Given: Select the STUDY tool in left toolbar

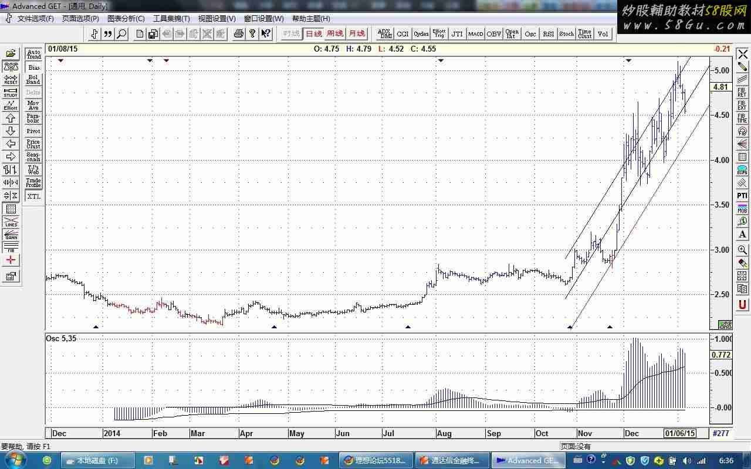Looking at the screenshot, I should pyautogui.click(x=11, y=93).
